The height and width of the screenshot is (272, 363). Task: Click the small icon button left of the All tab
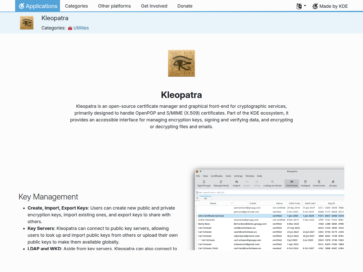click(197, 198)
